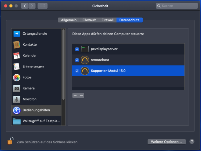Disable Supporter-Modul 15.0 checkbox

click(x=77, y=71)
